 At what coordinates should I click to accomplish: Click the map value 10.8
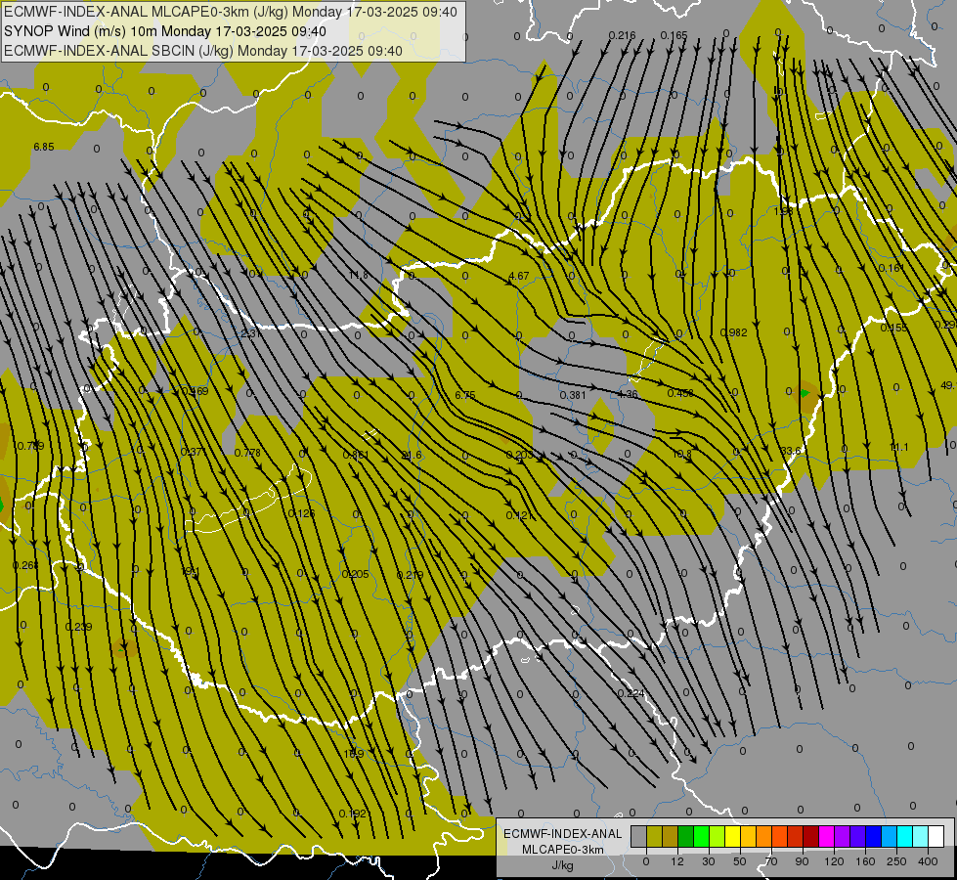click(681, 454)
